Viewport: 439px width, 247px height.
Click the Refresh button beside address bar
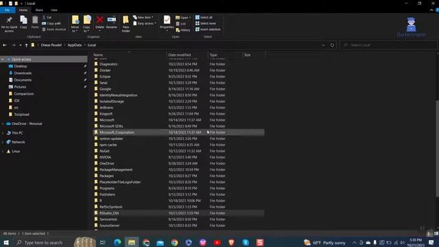(x=332, y=45)
